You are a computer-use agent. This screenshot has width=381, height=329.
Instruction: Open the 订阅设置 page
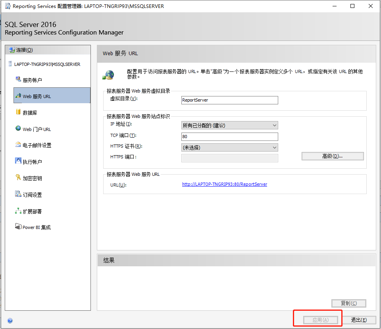click(x=32, y=195)
